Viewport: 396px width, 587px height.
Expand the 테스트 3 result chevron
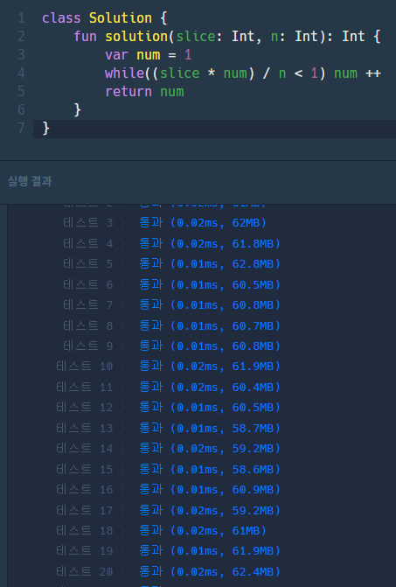122,223
